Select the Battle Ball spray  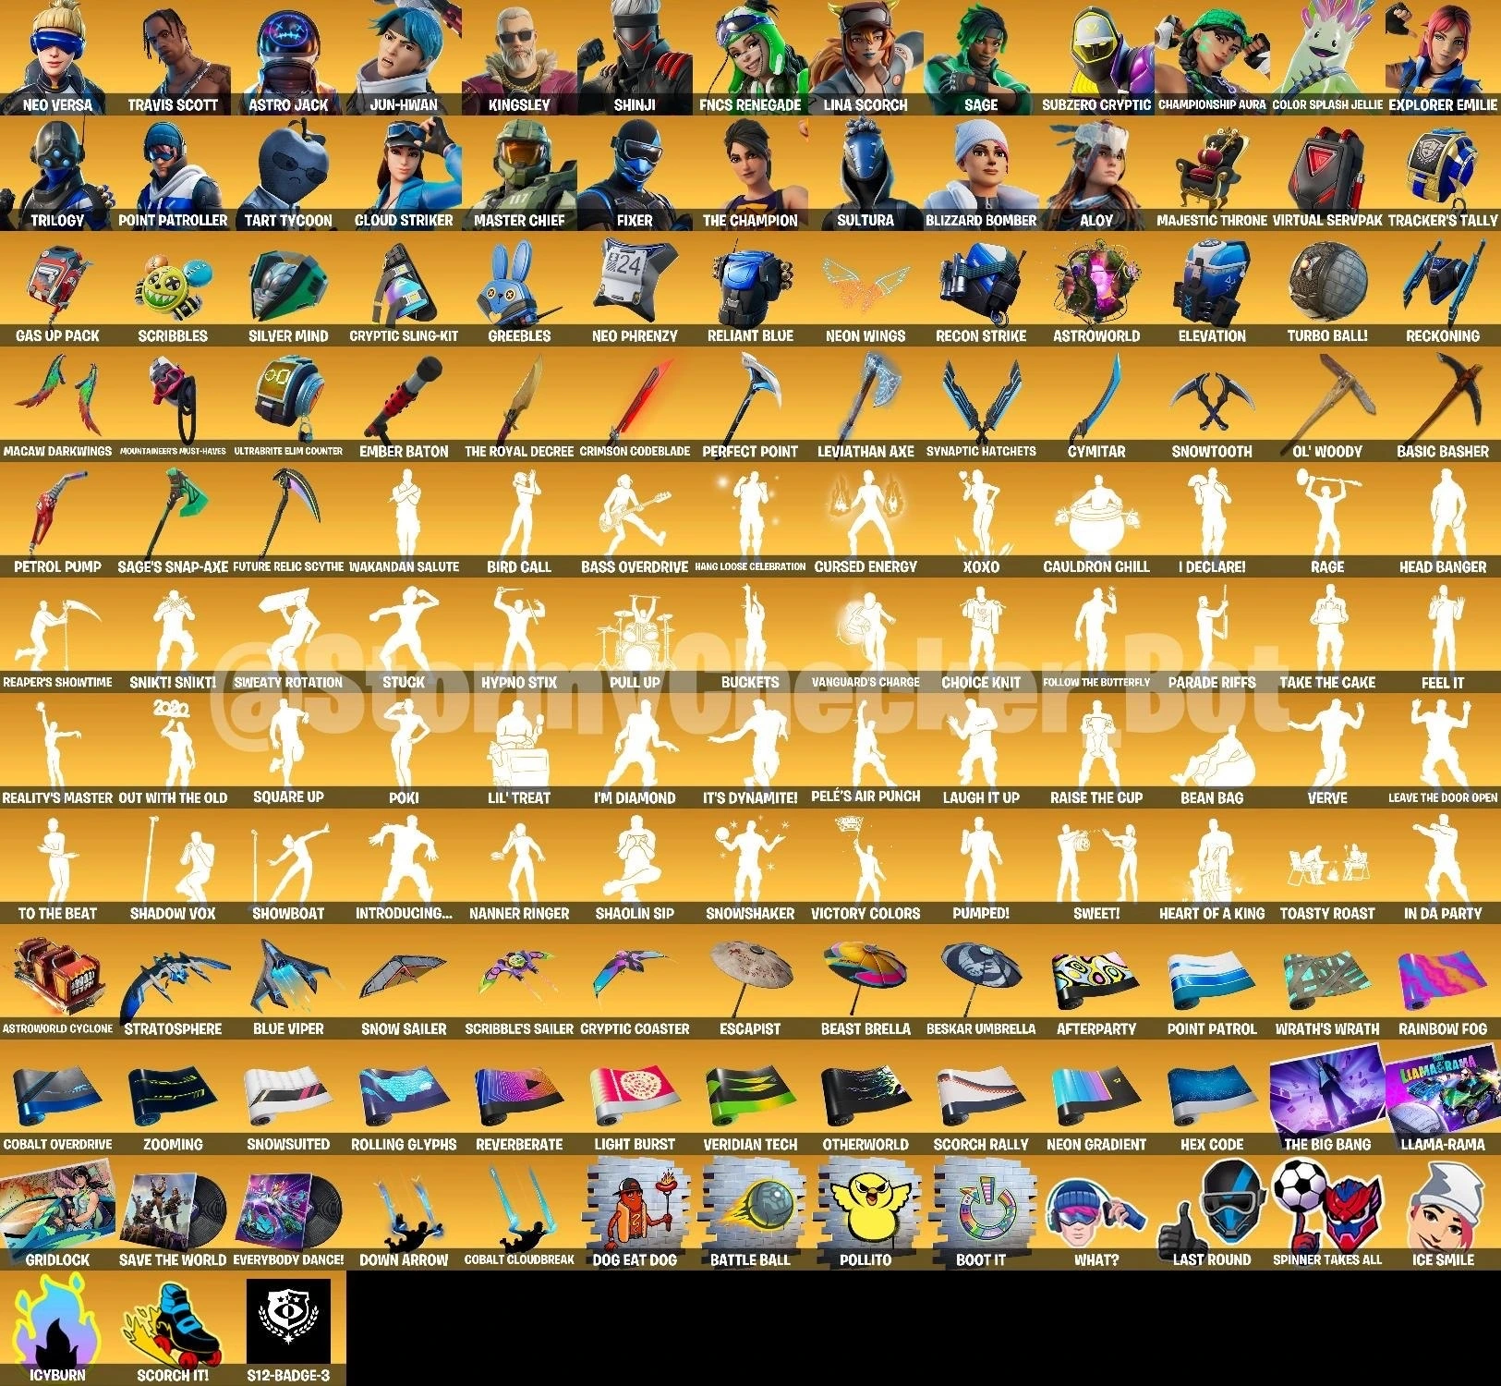(750, 1212)
